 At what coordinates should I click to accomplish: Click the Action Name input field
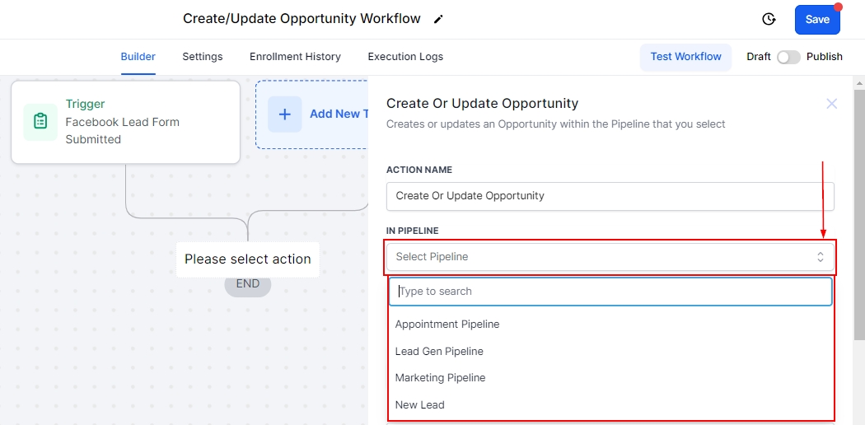(610, 196)
